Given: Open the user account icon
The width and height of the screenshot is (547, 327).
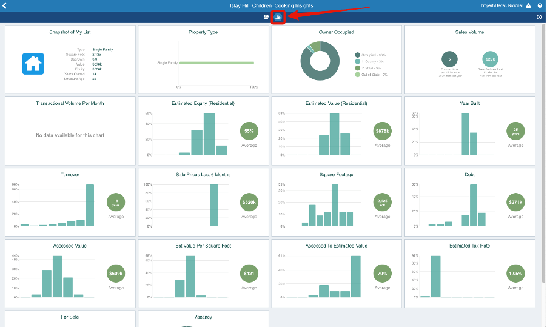Looking at the screenshot, I should tap(529, 5).
